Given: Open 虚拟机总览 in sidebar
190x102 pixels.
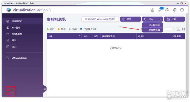Looking at the screenshot, I should (22, 21).
